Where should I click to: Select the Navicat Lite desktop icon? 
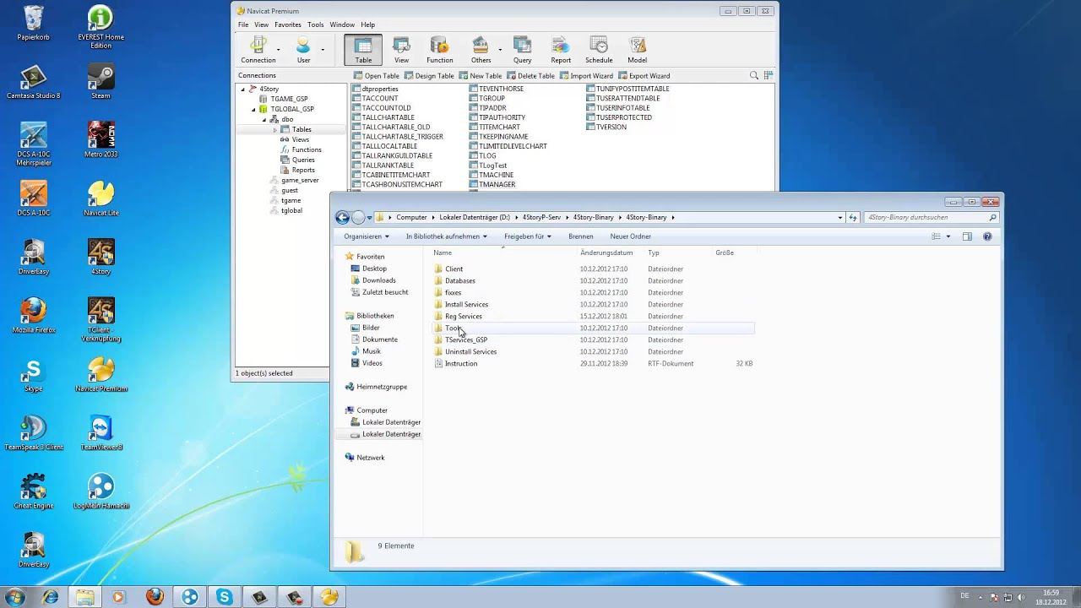point(100,199)
